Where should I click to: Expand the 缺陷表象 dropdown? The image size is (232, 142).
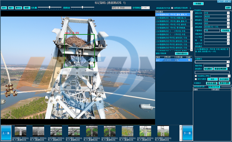pyautogui.click(x=228, y=27)
